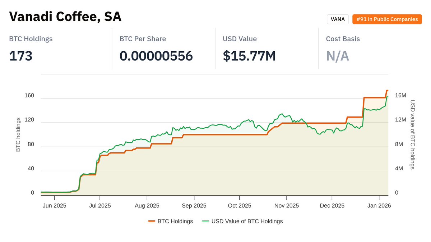The width and height of the screenshot is (431, 242).
Task: Click the BTC Per Share figure
Action: pyautogui.click(x=156, y=56)
